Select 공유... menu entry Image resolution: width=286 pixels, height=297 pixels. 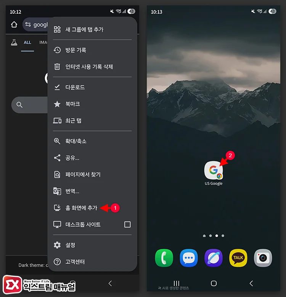pyautogui.click(x=92, y=158)
